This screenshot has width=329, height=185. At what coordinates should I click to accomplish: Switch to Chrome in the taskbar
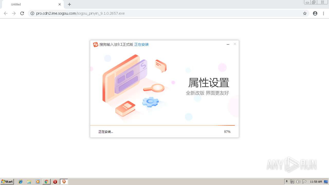click(x=47, y=182)
